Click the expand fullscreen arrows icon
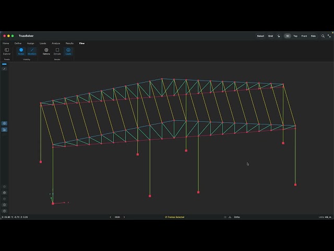 click(329, 36)
